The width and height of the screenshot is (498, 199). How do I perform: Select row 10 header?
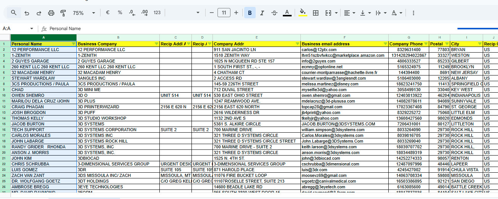[x=5, y=95]
